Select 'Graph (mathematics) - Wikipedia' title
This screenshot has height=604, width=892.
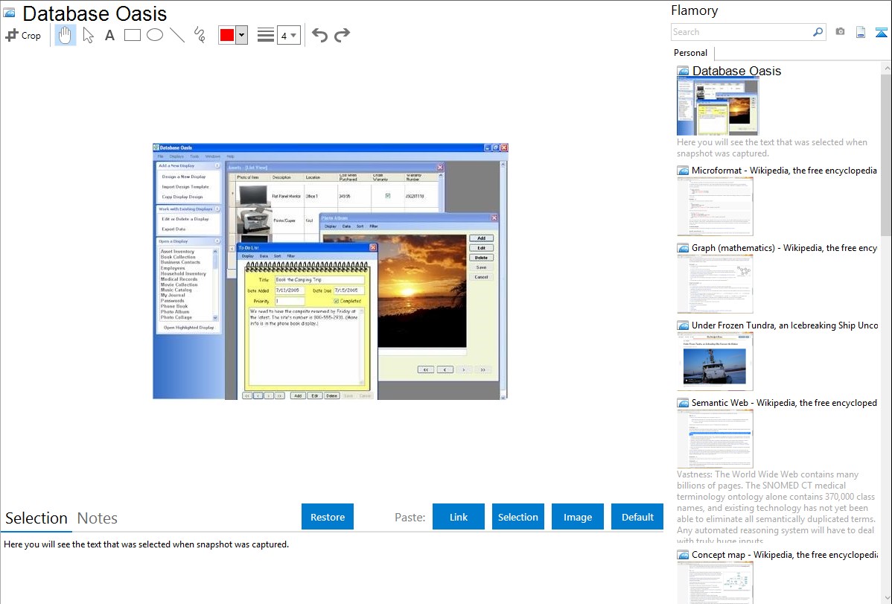pos(784,248)
